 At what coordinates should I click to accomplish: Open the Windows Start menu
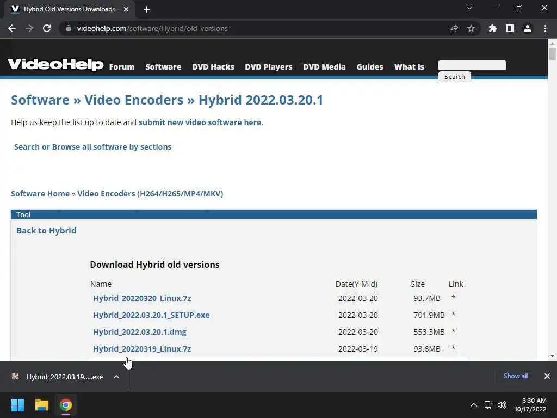tap(17, 405)
